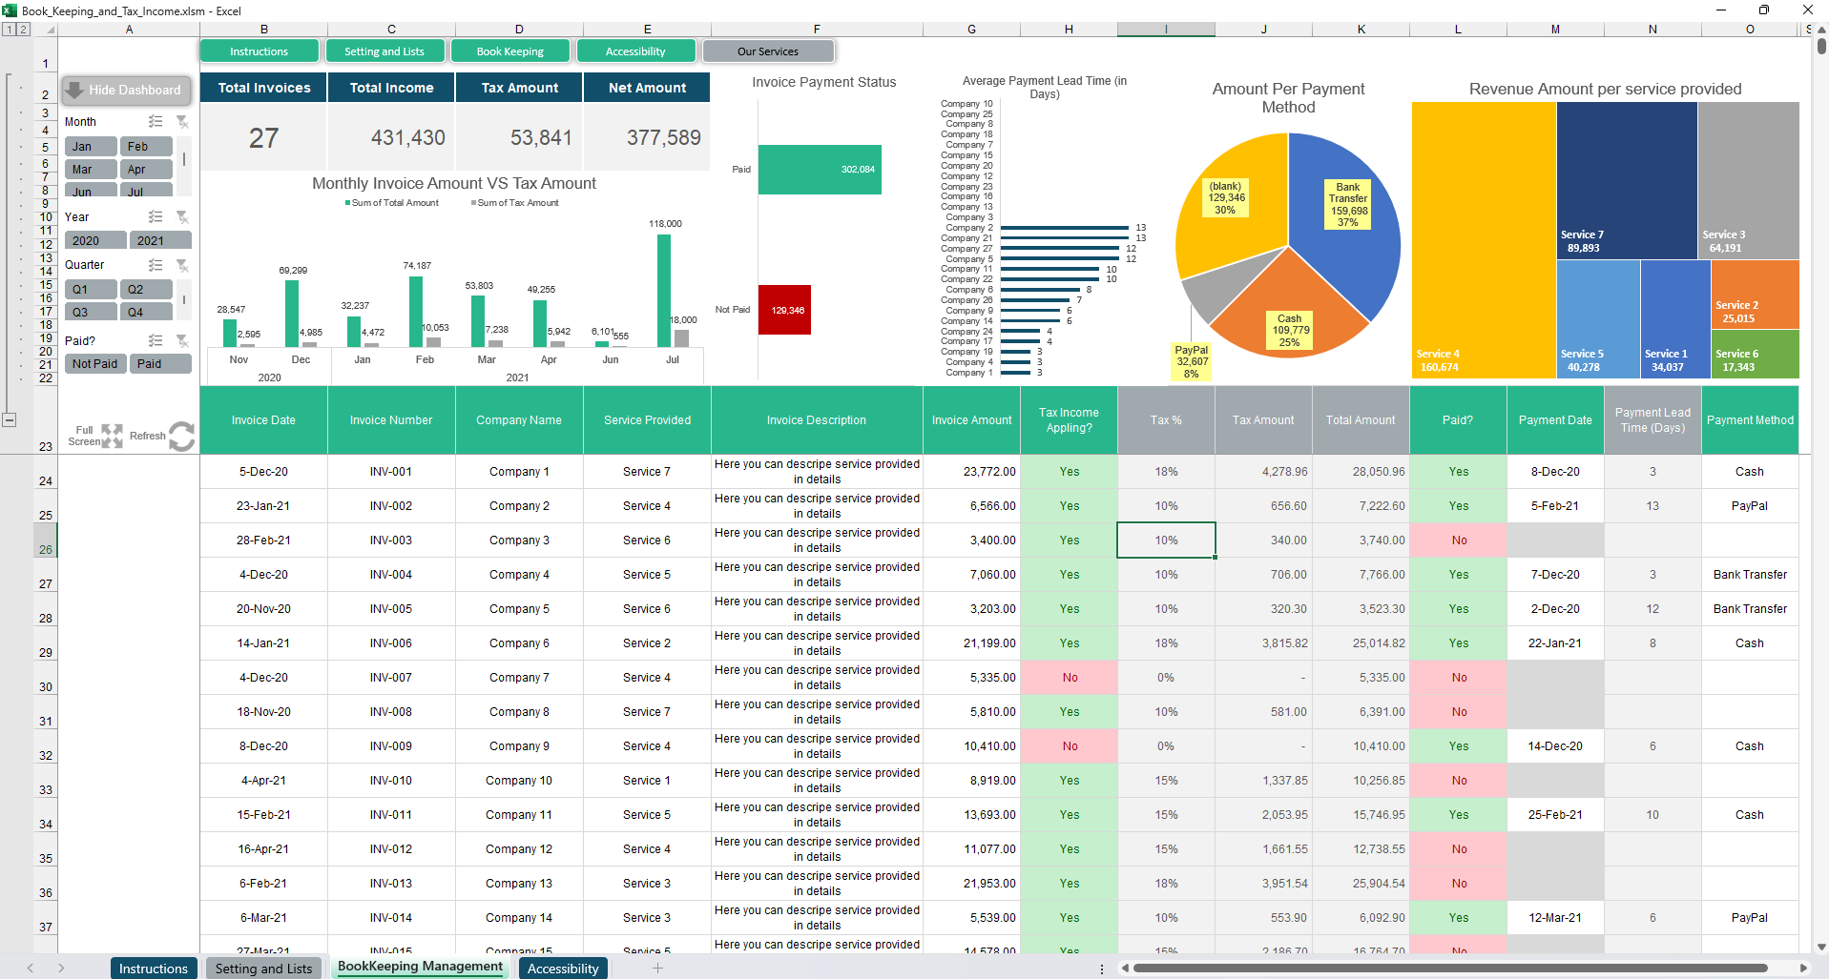Add a new sheet with plus button
This screenshot has width=1829, height=979.
coord(657,969)
